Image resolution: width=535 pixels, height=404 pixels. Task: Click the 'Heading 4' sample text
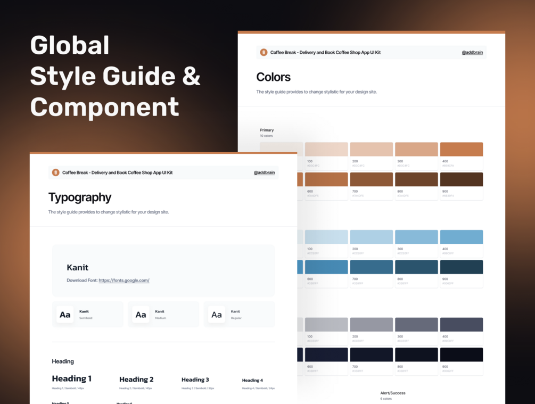[x=252, y=380]
